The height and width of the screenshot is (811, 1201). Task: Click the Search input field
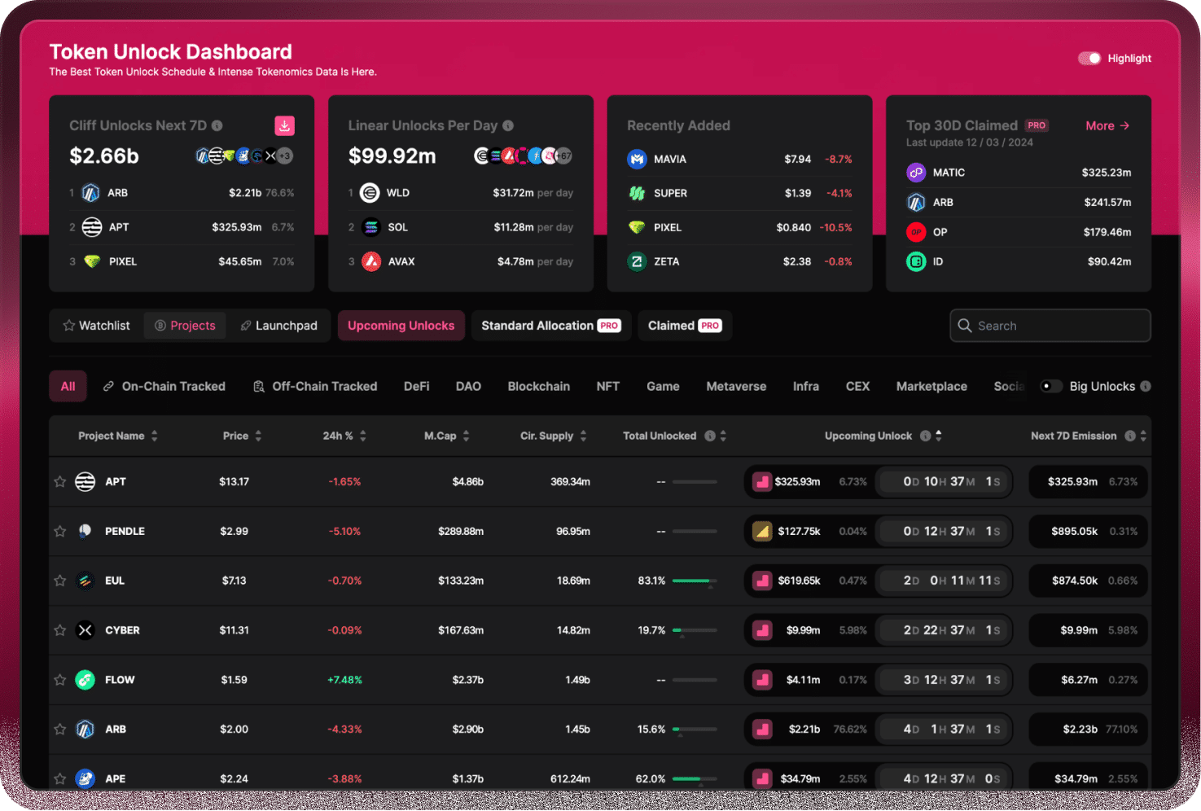1050,326
